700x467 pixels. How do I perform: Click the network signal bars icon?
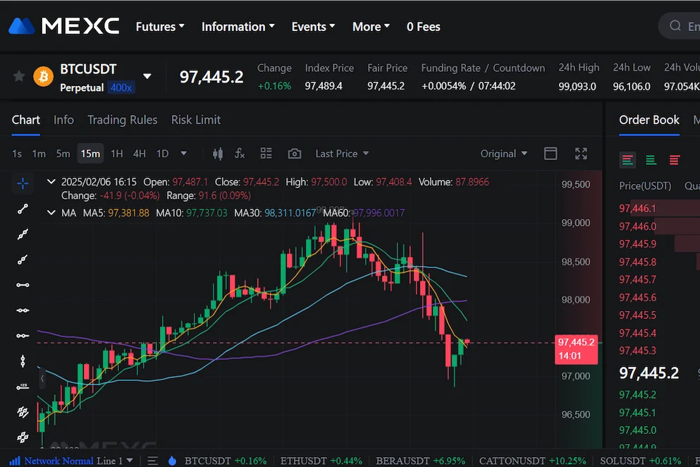[15, 461]
